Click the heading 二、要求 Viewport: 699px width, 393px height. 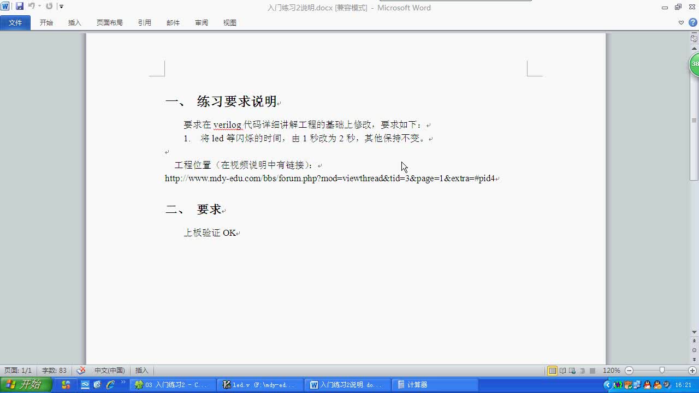[x=193, y=210]
